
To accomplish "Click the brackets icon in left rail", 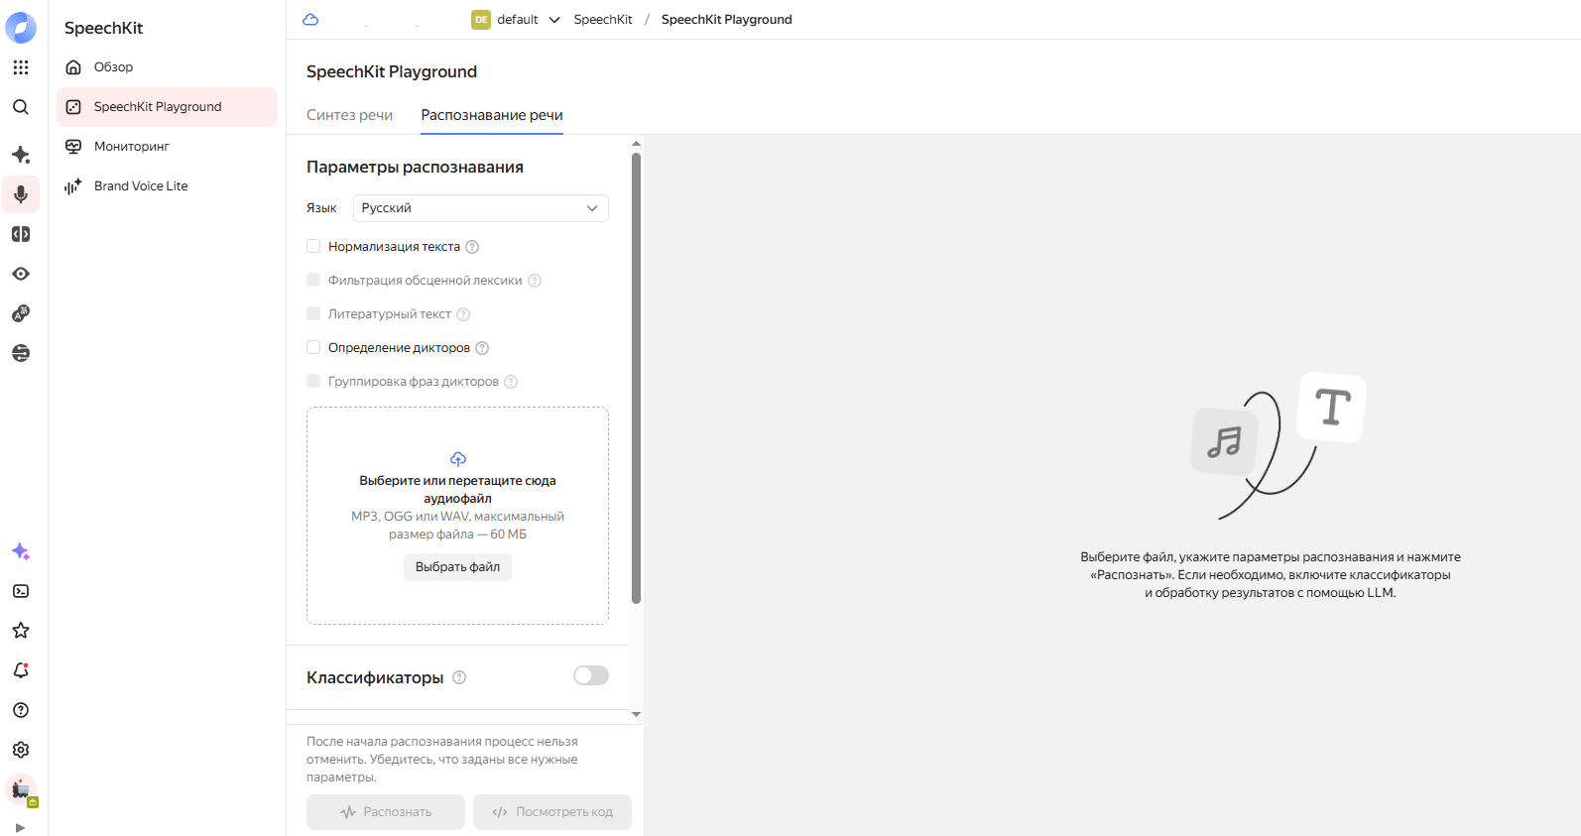I will pyautogui.click(x=21, y=234).
